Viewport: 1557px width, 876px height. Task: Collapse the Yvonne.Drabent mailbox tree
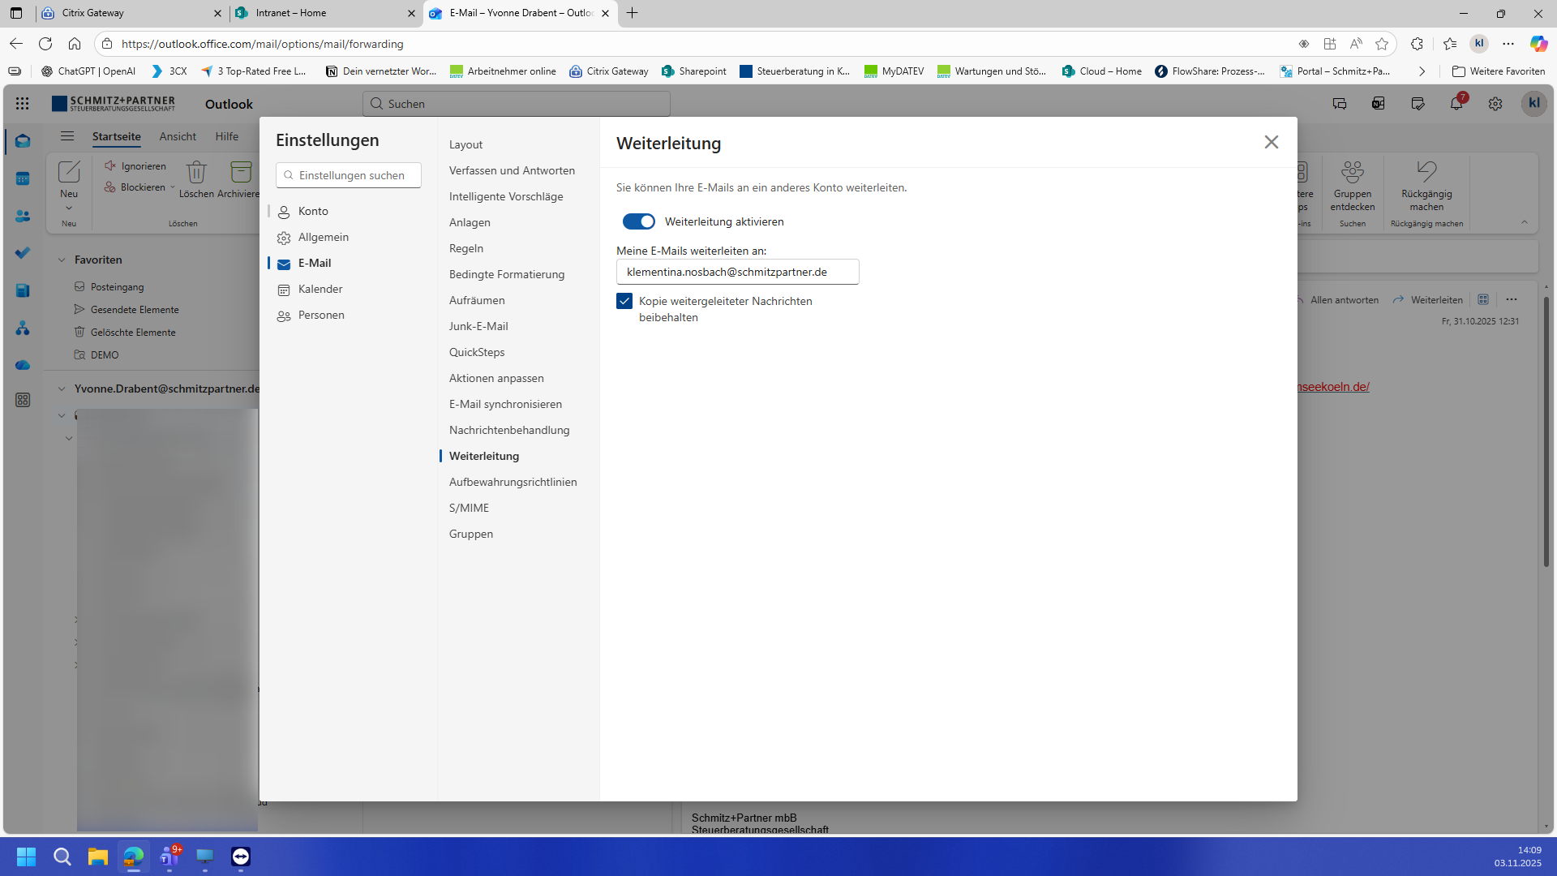(x=62, y=389)
